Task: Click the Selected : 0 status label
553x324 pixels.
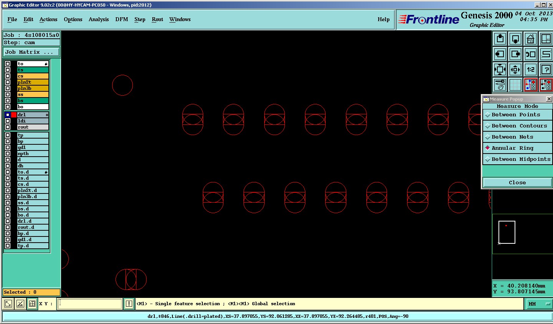Action: [x=31, y=292]
